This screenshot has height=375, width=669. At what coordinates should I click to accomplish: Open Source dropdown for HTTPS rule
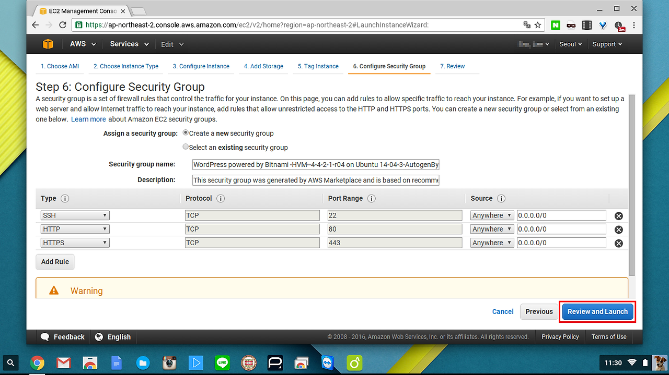492,243
